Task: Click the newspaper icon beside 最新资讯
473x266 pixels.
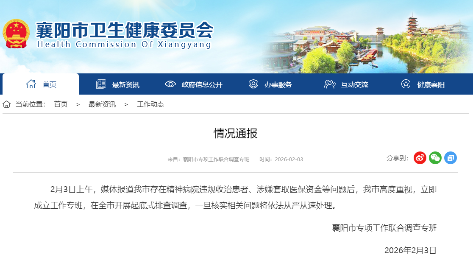Action: pos(101,84)
